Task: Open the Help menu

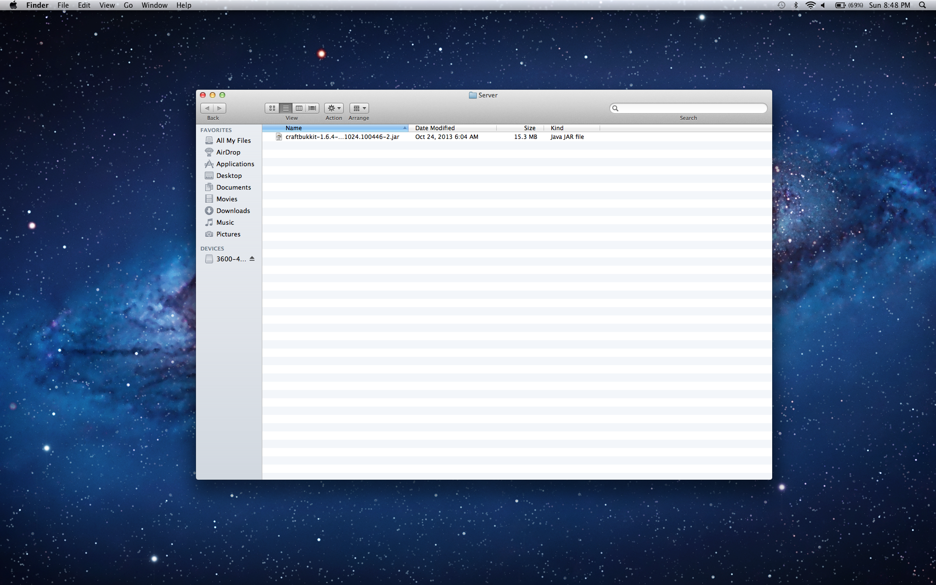Action: point(184,5)
